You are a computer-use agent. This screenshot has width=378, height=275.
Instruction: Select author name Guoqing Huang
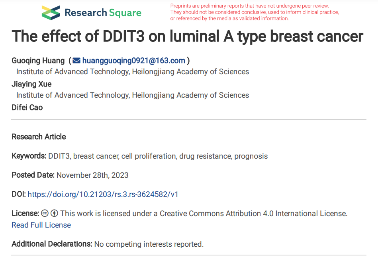point(38,61)
